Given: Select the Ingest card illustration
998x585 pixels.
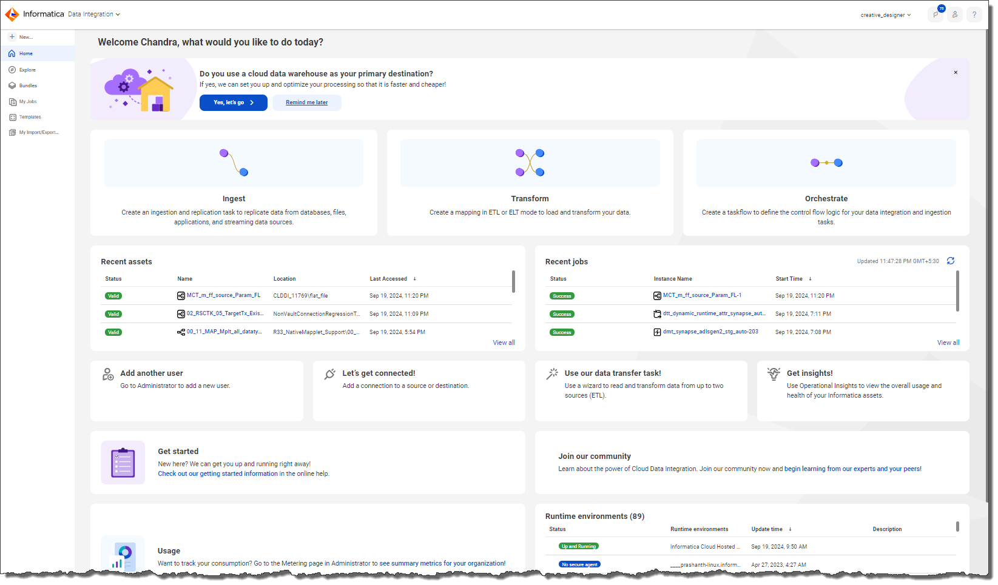Looking at the screenshot, I should pyautogui.click(x=234, y=162).
